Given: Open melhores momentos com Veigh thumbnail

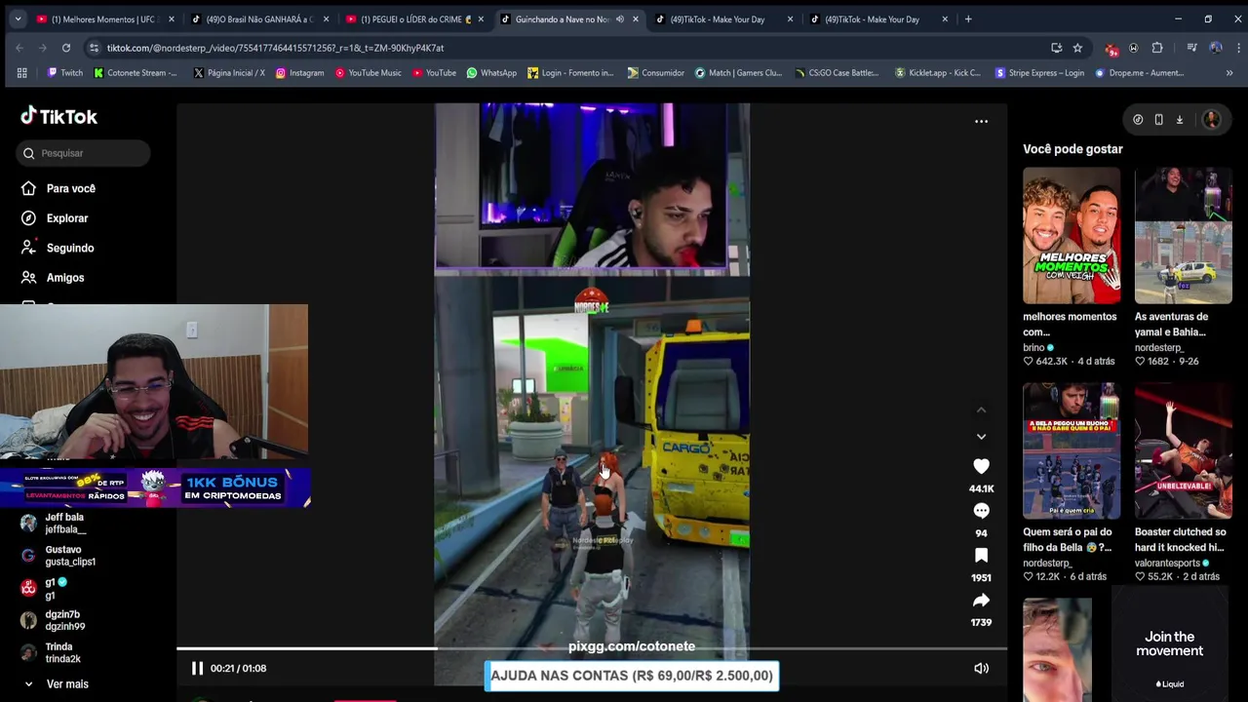Looking at the screenshot, I should tap(1072, 235).
